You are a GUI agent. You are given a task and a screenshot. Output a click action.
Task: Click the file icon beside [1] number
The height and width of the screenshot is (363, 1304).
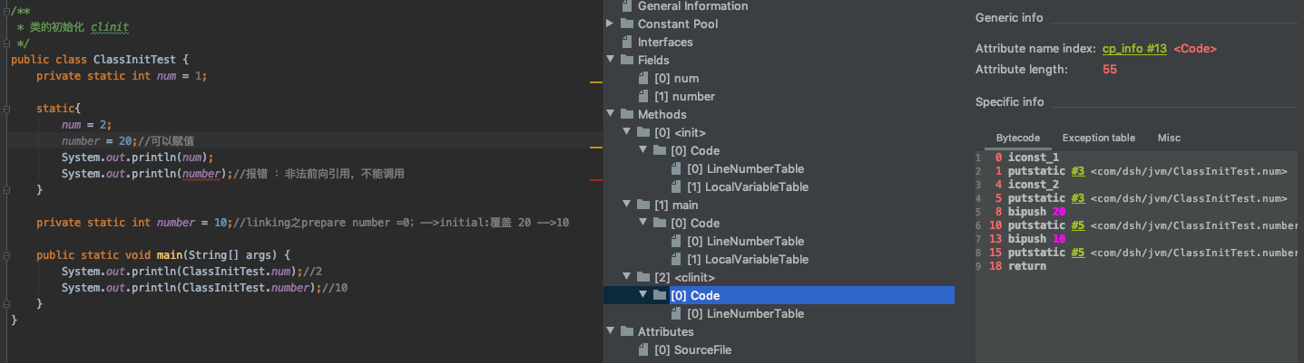643,97
